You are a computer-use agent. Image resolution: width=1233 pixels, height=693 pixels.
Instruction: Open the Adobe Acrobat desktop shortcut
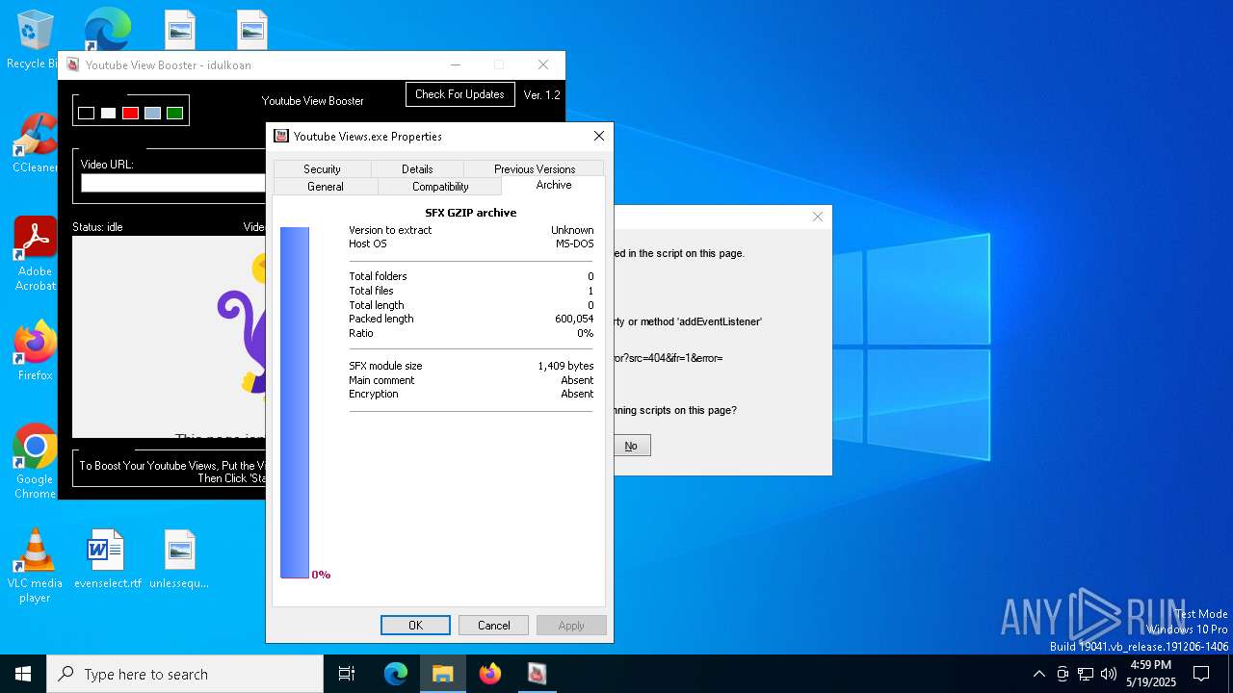coord(35,254)
